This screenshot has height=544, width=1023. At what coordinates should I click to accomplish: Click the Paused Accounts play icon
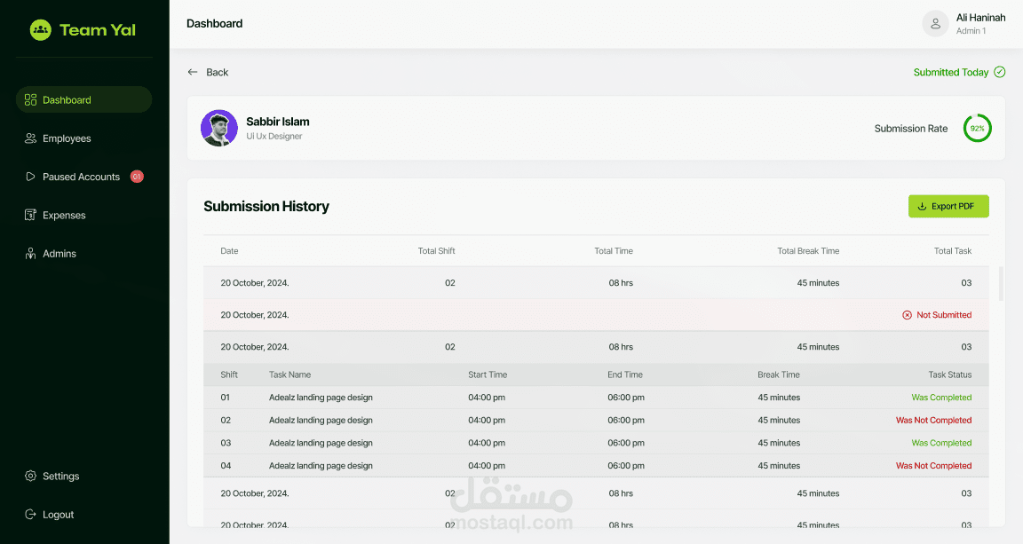click(x=31, y=177)
